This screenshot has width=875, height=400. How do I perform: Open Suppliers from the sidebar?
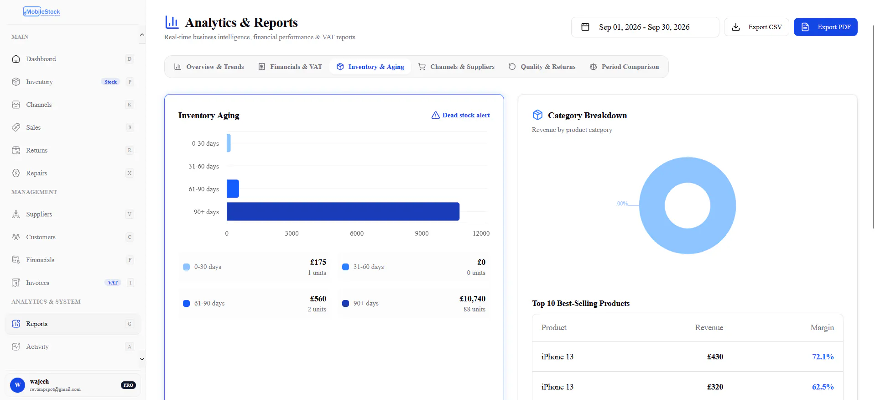73,214
